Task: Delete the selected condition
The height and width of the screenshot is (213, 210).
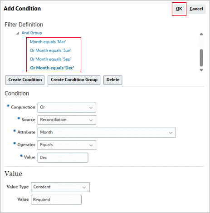Action: (x=113, y=80)
